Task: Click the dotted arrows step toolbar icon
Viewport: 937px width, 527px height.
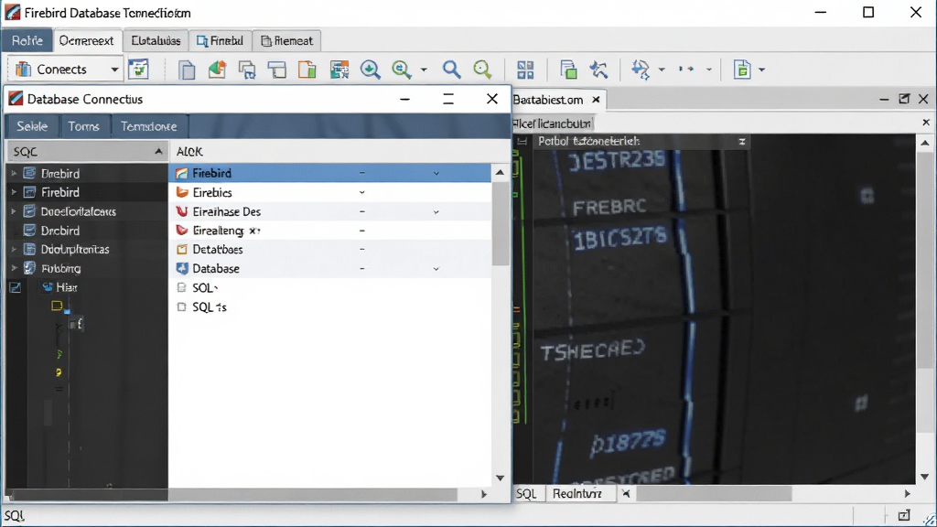Action: click(686, 70)
